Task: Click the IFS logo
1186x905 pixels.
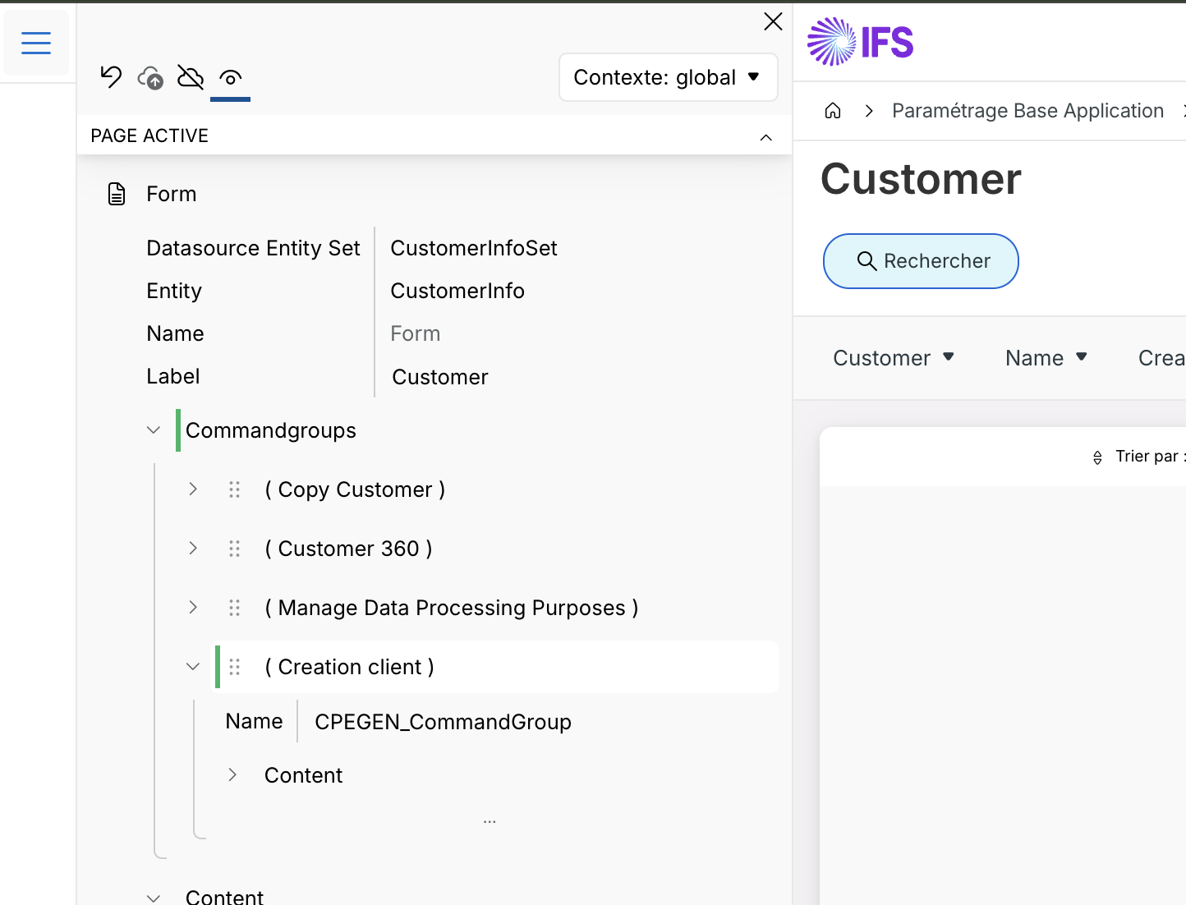Action: point(860,42)
